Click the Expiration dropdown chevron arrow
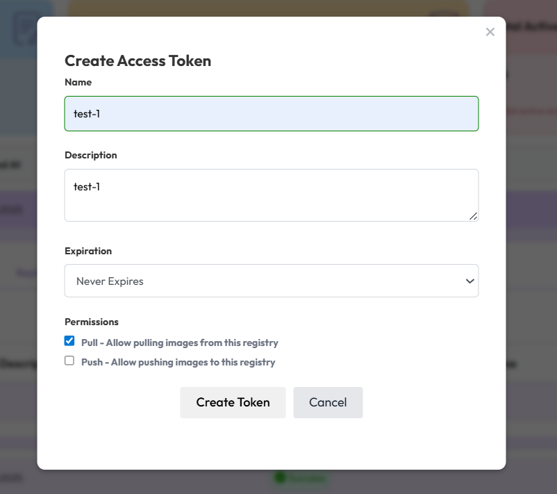557x494 pixels. pos(470,281)
